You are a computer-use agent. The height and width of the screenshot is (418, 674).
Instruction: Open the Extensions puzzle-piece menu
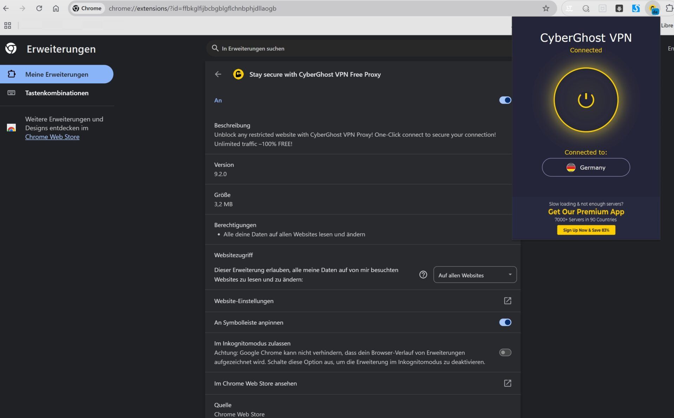669,8
